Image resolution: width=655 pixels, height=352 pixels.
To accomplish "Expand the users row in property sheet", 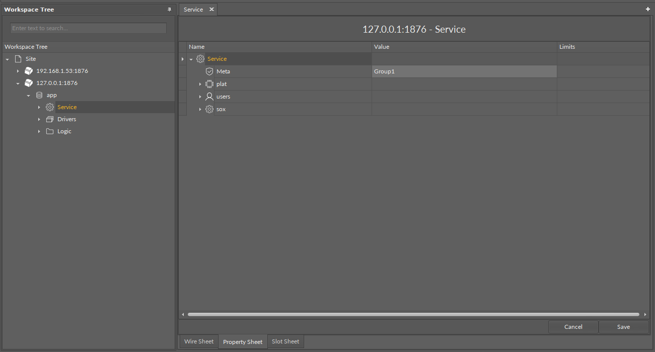I will [x=200, y=97].
